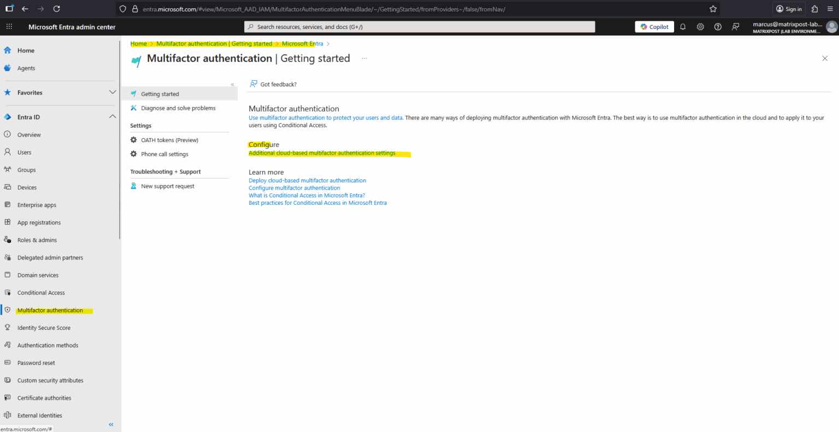Click the account avatar for marcus@matrixpost-lab
Image resolution: width=839 pixels, height=432 pixels.
tap(831, 26)
